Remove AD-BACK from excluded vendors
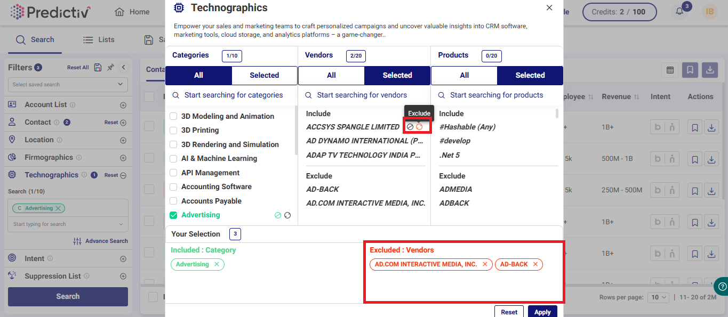 535,264
